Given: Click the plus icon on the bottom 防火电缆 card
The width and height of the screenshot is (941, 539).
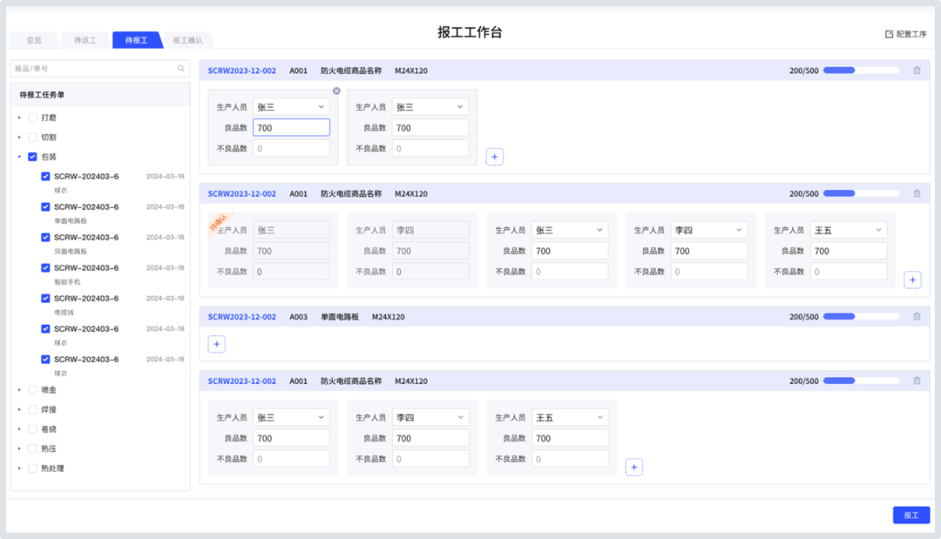Looking at the screenshot, I should pos(633,467).
